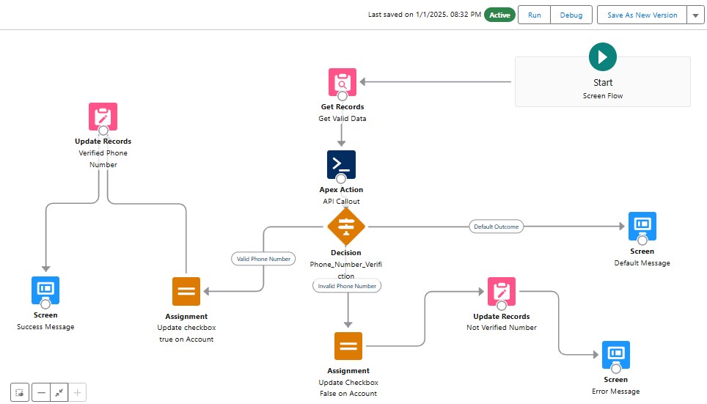Click the Run button

(534, 15)
